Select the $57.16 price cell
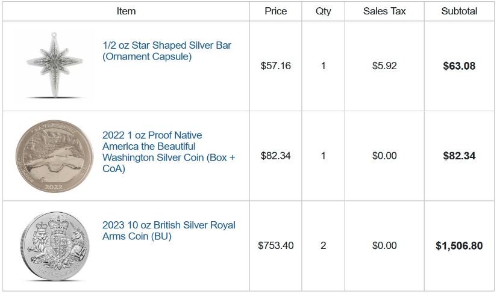497x294 pixels. (x=276, y=66)
